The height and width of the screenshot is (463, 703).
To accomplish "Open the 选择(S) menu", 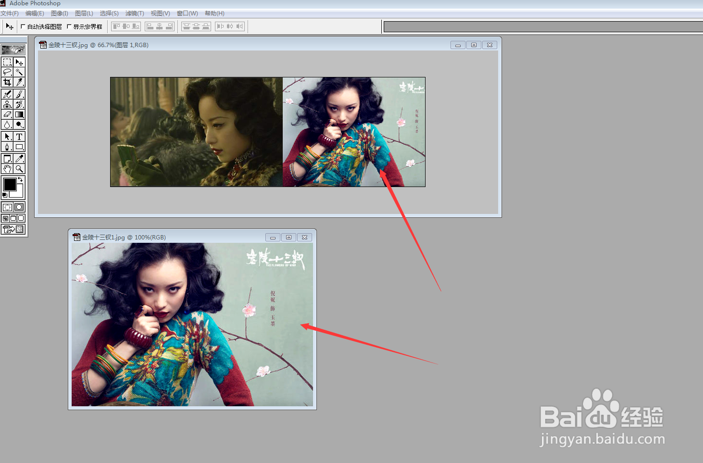I will click(109, 13).
